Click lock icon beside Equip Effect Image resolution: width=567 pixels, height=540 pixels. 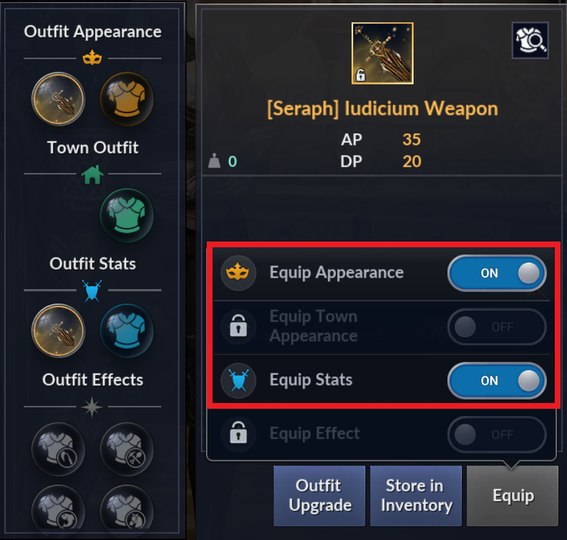tap(238, 434)
